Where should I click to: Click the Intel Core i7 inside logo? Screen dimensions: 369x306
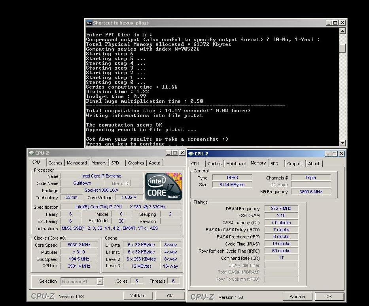pos(164,187)
